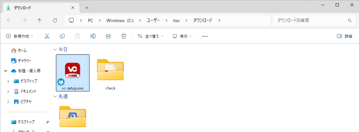
Task: Click PC in the address breadcrumb
Action: pos(90,20)
